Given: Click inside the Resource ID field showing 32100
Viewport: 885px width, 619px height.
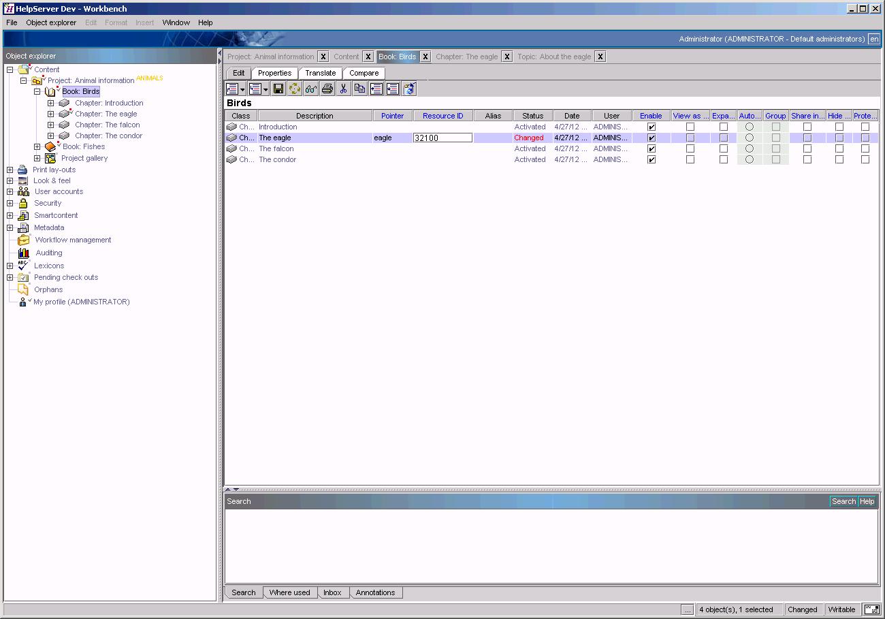Looking at the screenshot, I should [442, 137].
